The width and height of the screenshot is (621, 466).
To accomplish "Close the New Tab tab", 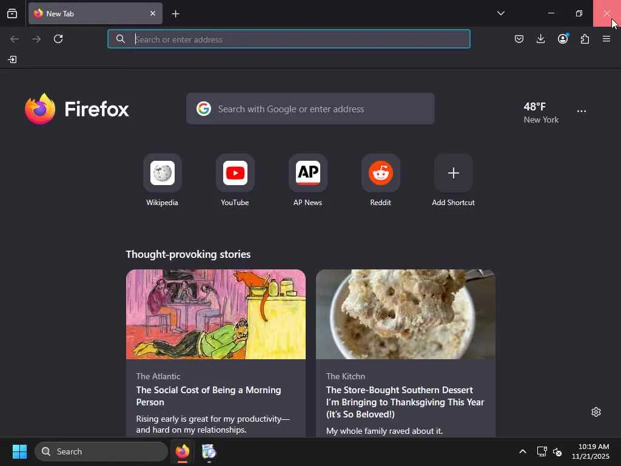I will pyautogui.click(x=152, y=13).
